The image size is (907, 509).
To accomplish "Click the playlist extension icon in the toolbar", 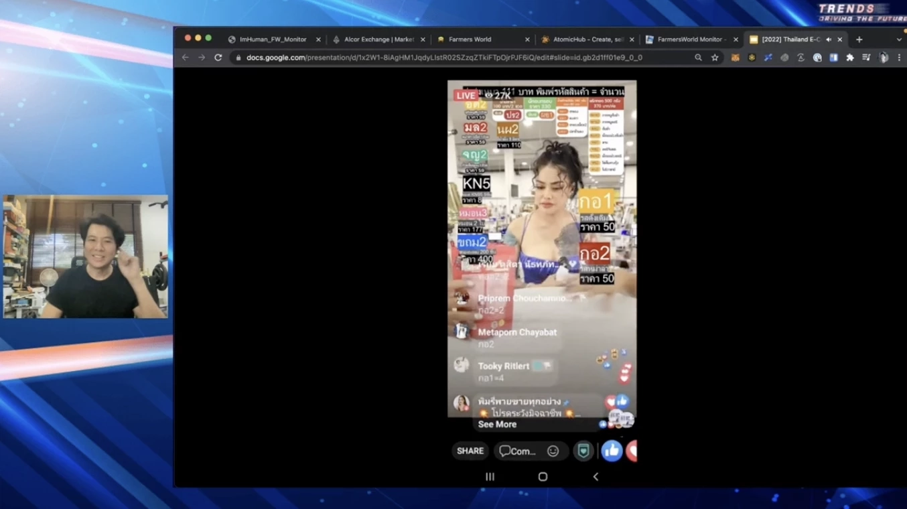I will pyautogui.click(x=867, y=58).
